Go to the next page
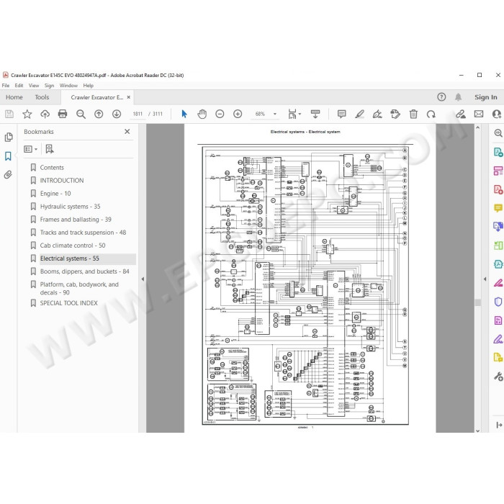The height and width of the screenshot is (504, 504). [117, 114]
